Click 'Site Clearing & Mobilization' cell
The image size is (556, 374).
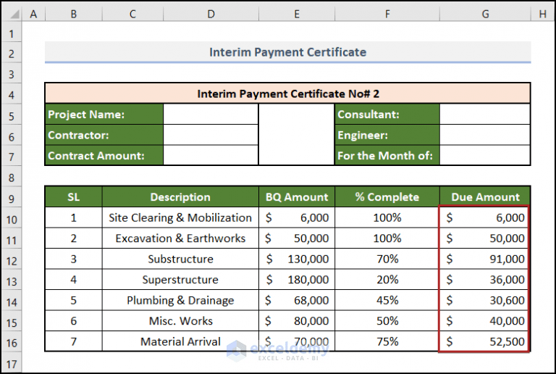(x=180, y=217)
